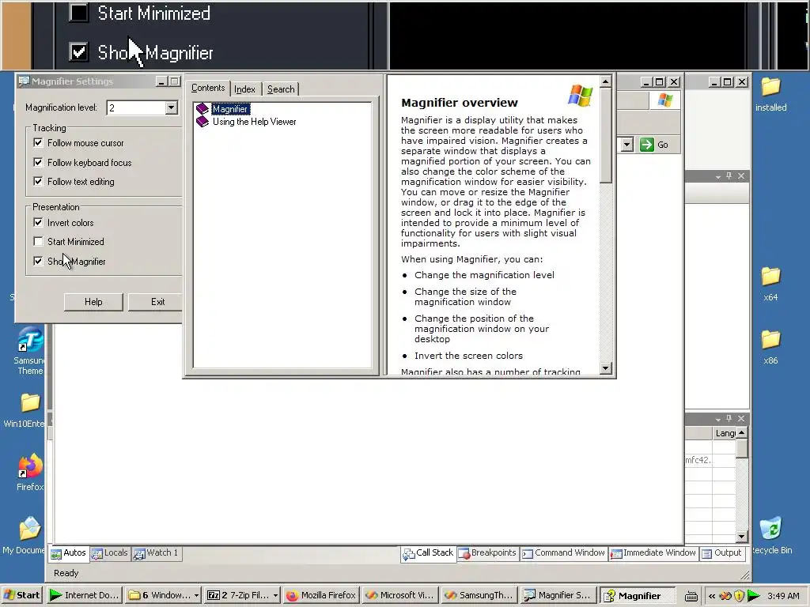Open the 2 7-Zip File taskbar group
This screenshot has width=810, height=607.
click(x=242, y=595)
